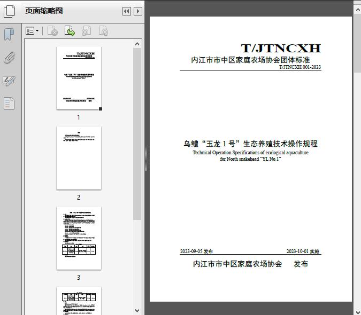Screen dimensions: 361x315
Task: Click the extract pages green-arrow icon
Action: point(70,31)
